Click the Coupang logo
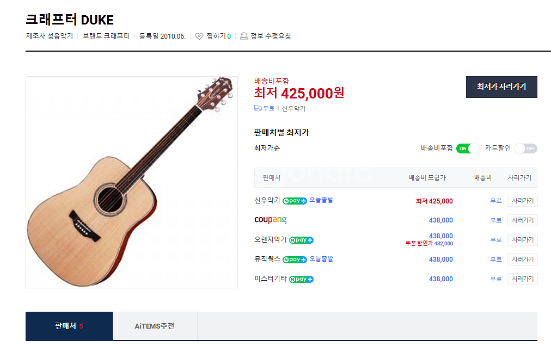 pyautogui.click(x=270, y=220)
